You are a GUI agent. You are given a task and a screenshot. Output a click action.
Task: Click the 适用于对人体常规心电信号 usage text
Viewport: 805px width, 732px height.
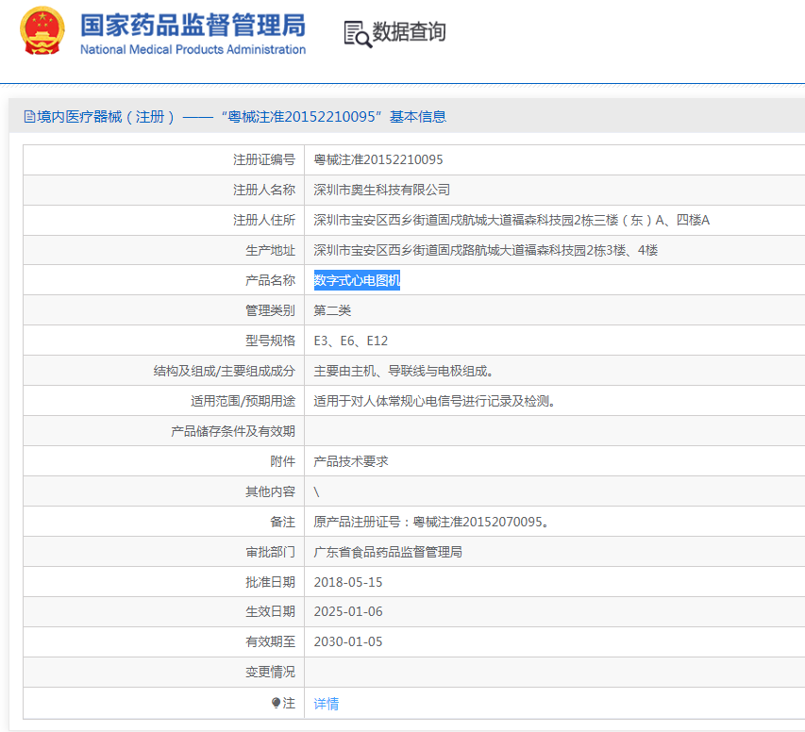point(434,401)
